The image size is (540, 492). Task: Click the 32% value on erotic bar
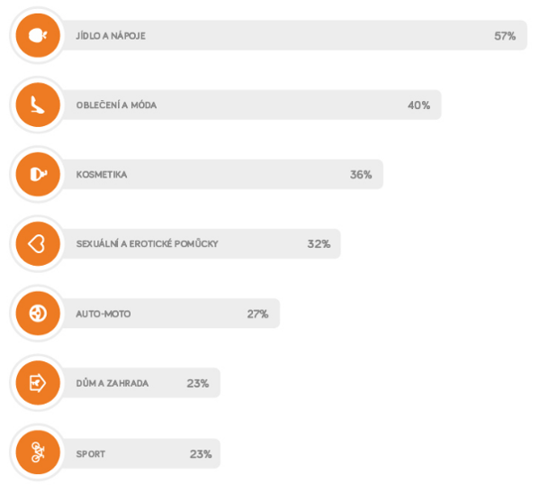[319, 244]
